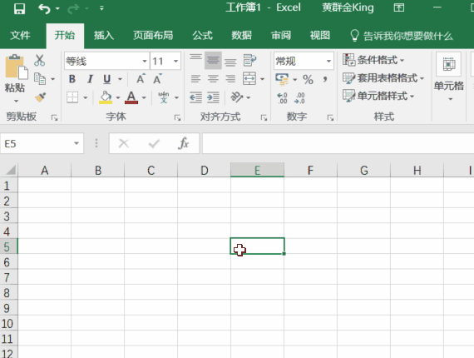Open ribbon display options icon
474x358 pixels.
[398, 7]
